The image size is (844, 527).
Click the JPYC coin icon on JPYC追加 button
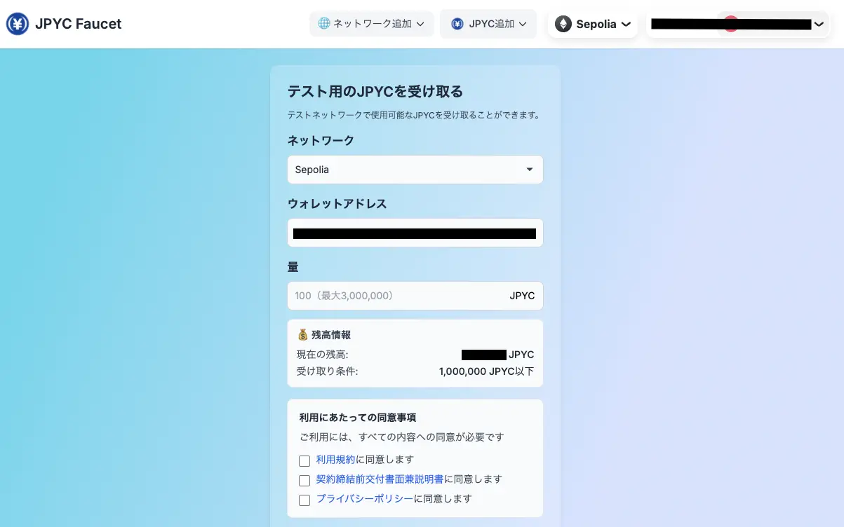[458, 23]
